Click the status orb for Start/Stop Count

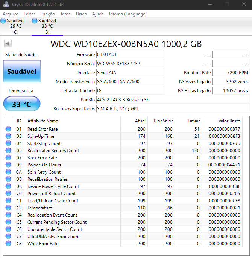pos(8,143)
